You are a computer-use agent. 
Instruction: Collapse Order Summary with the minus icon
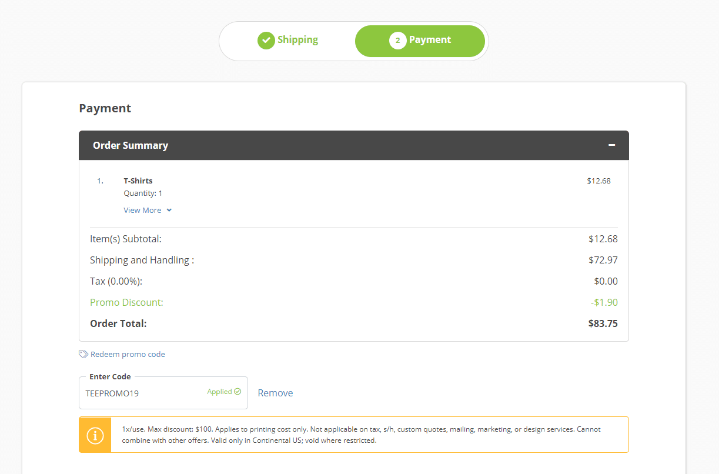coord(611,145)
